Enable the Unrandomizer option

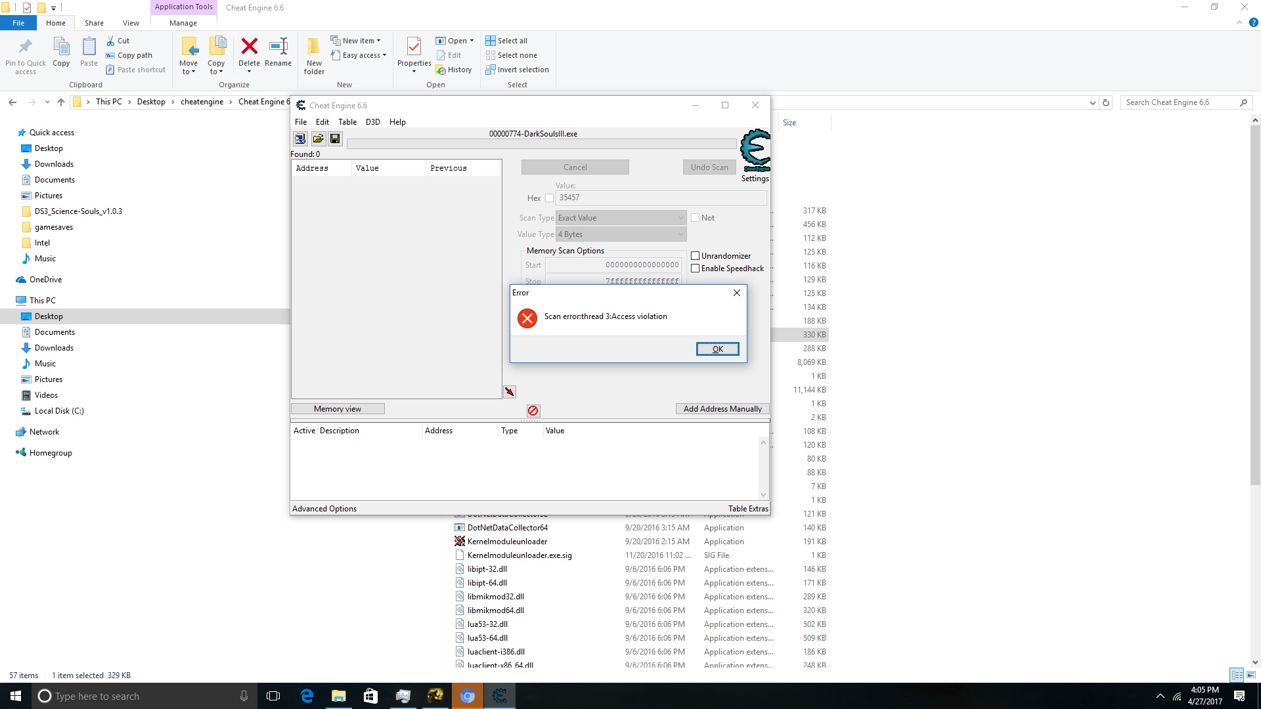pos(696,255)
